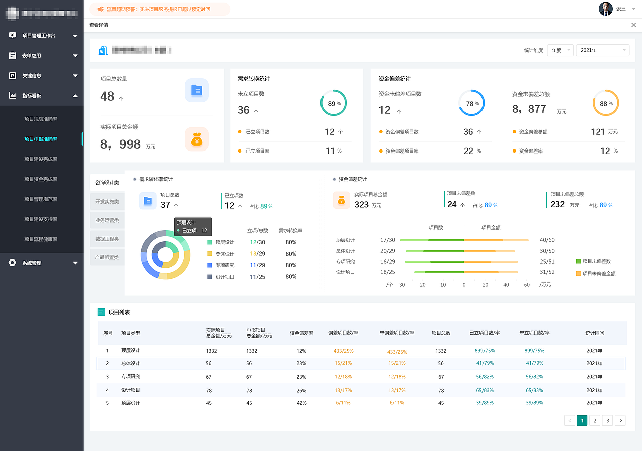Screen dimensions: 642x451
Task: Click the donut chart in 需求转化率统计
Action: click(x=166, y=255)
